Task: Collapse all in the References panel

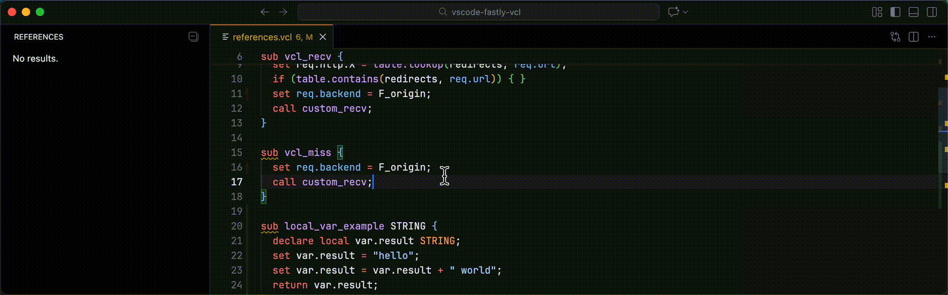Action: [193, 37]
